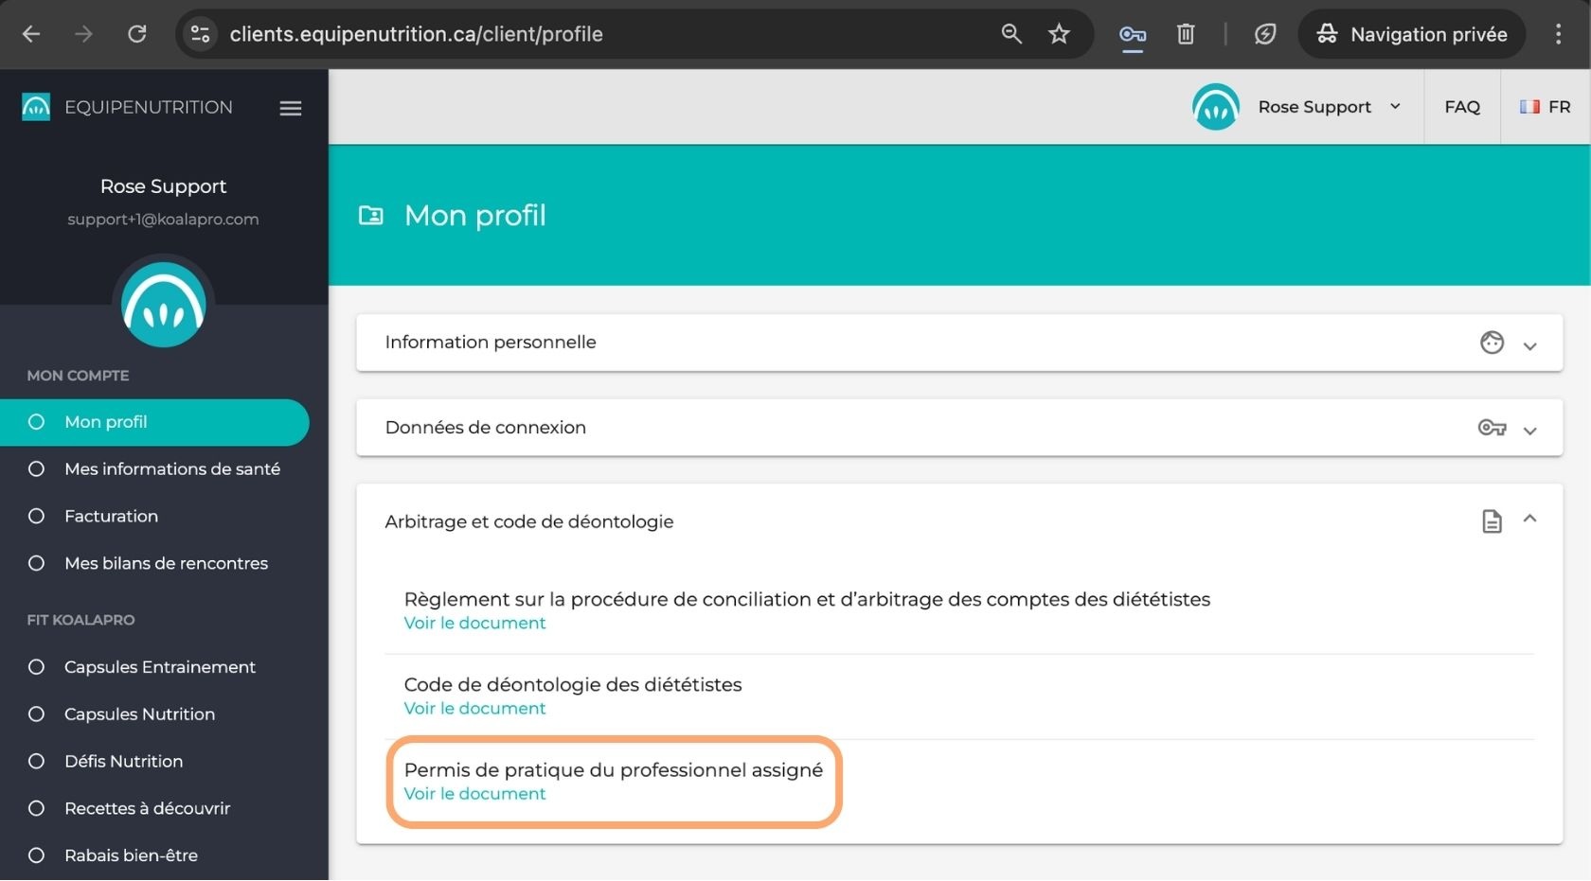Select the Facturation radio button

pos(36,516)
